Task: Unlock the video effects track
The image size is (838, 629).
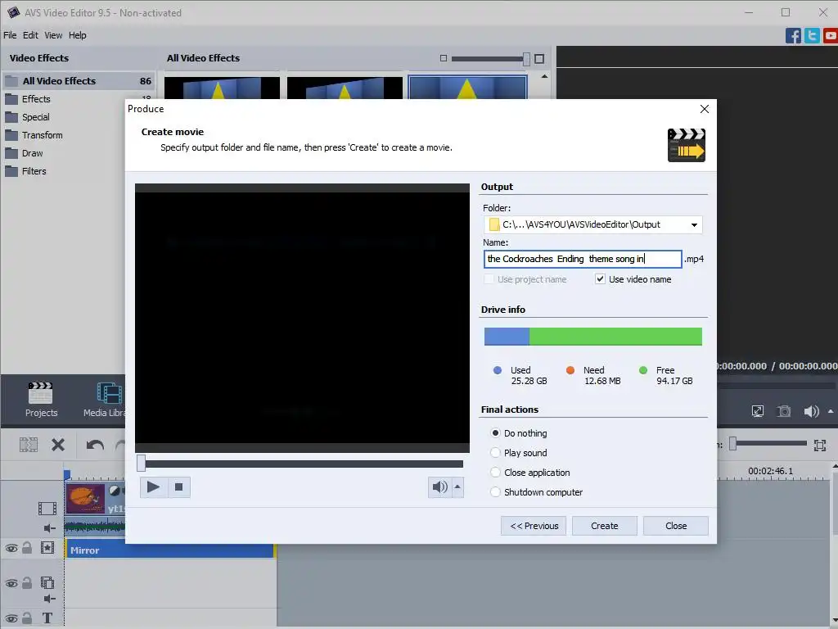Action: point(27,548)
